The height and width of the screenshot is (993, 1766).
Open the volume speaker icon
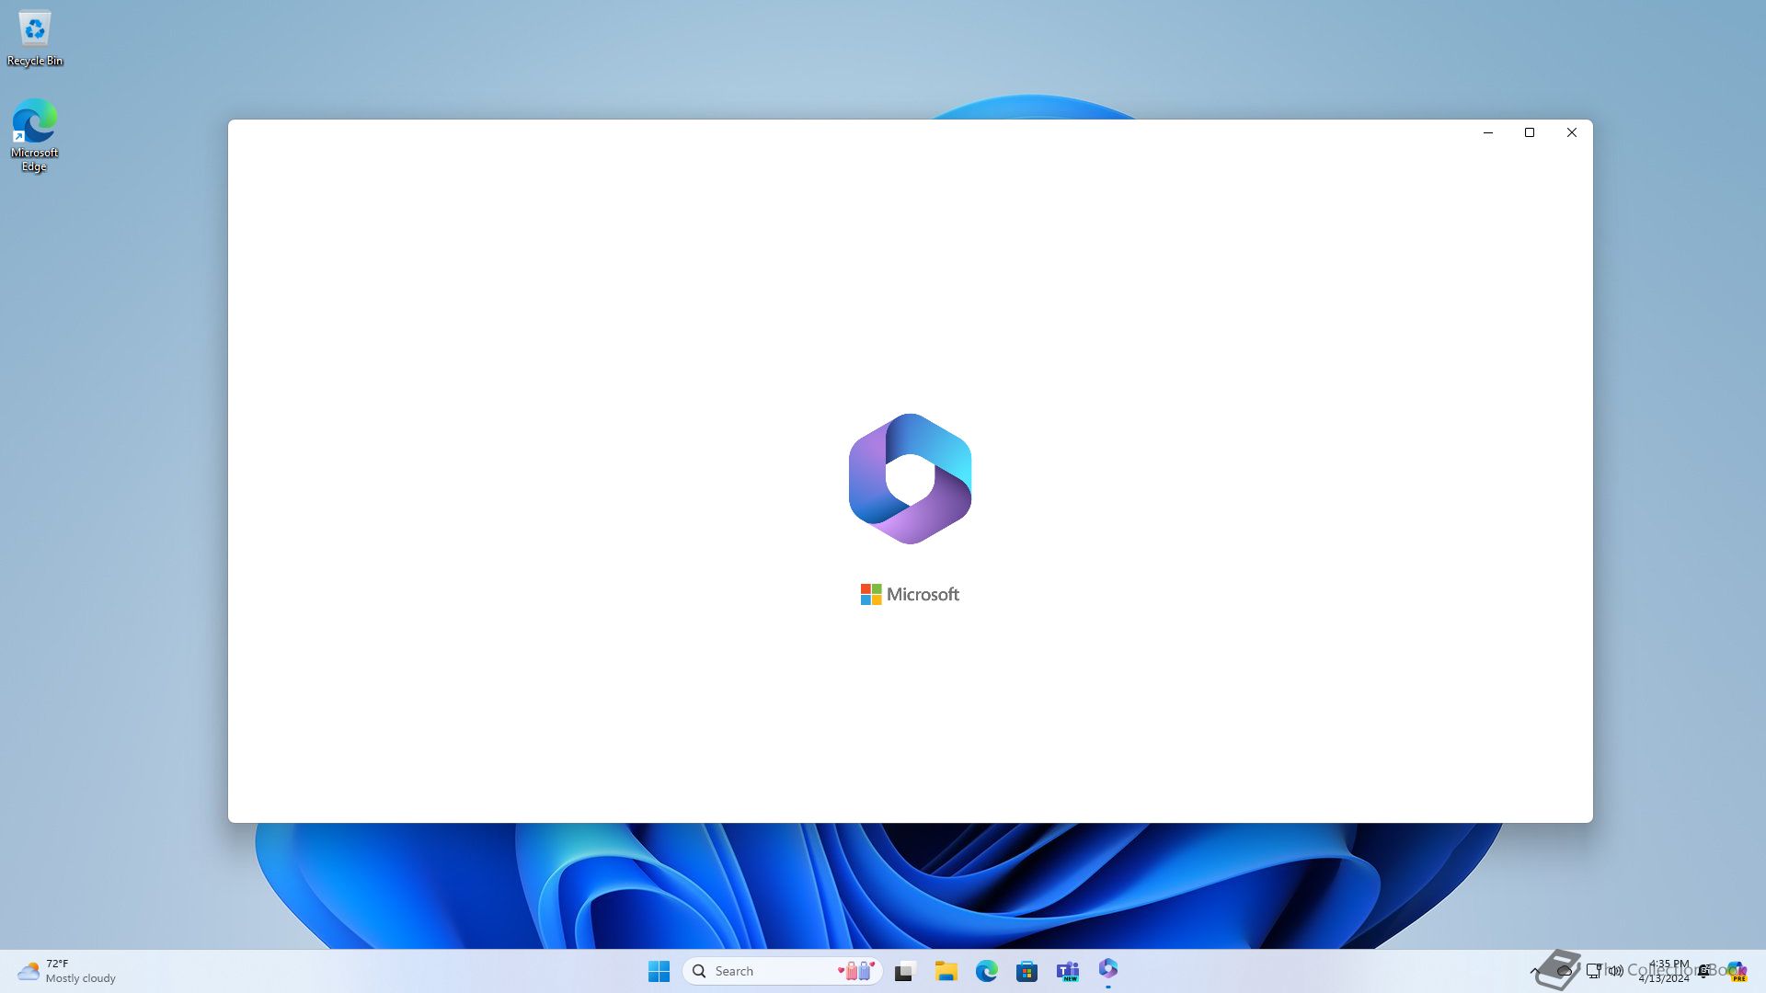coord(1615,971)
